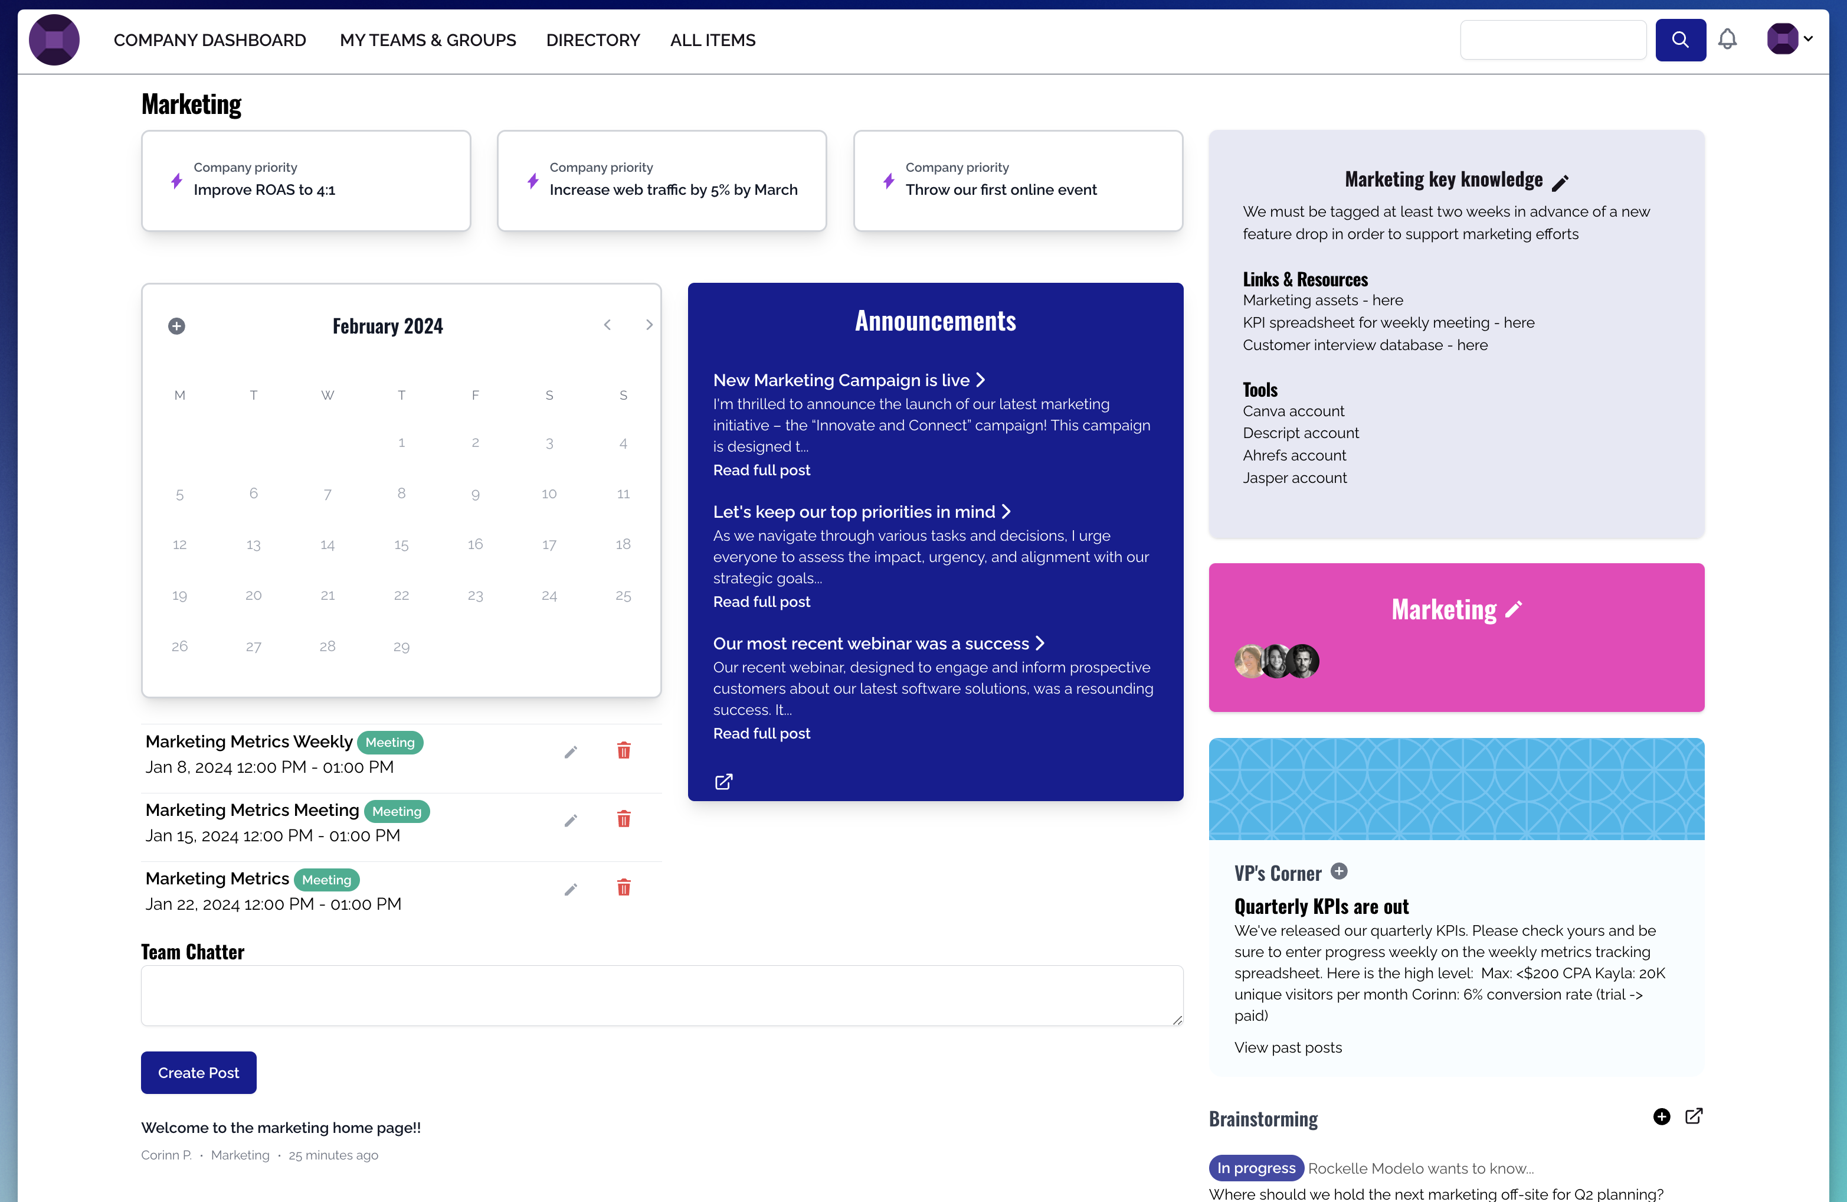Viewport: 1847px width, 1202px height.
Task: Click the delete red trash icon for Marketing Metrics Weekly
Action: pos(623,750)
